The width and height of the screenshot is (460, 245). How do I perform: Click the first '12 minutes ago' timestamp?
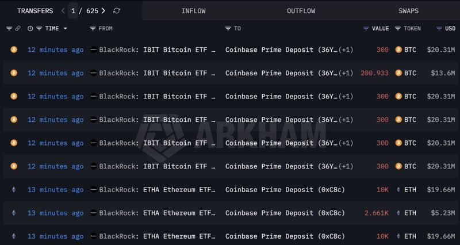point(55,50)
